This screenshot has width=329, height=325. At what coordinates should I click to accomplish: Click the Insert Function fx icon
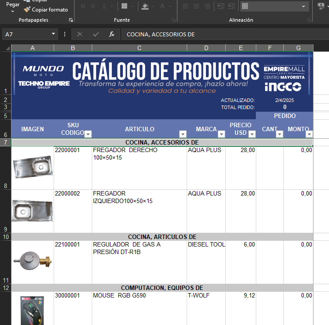tap(112, 34)
